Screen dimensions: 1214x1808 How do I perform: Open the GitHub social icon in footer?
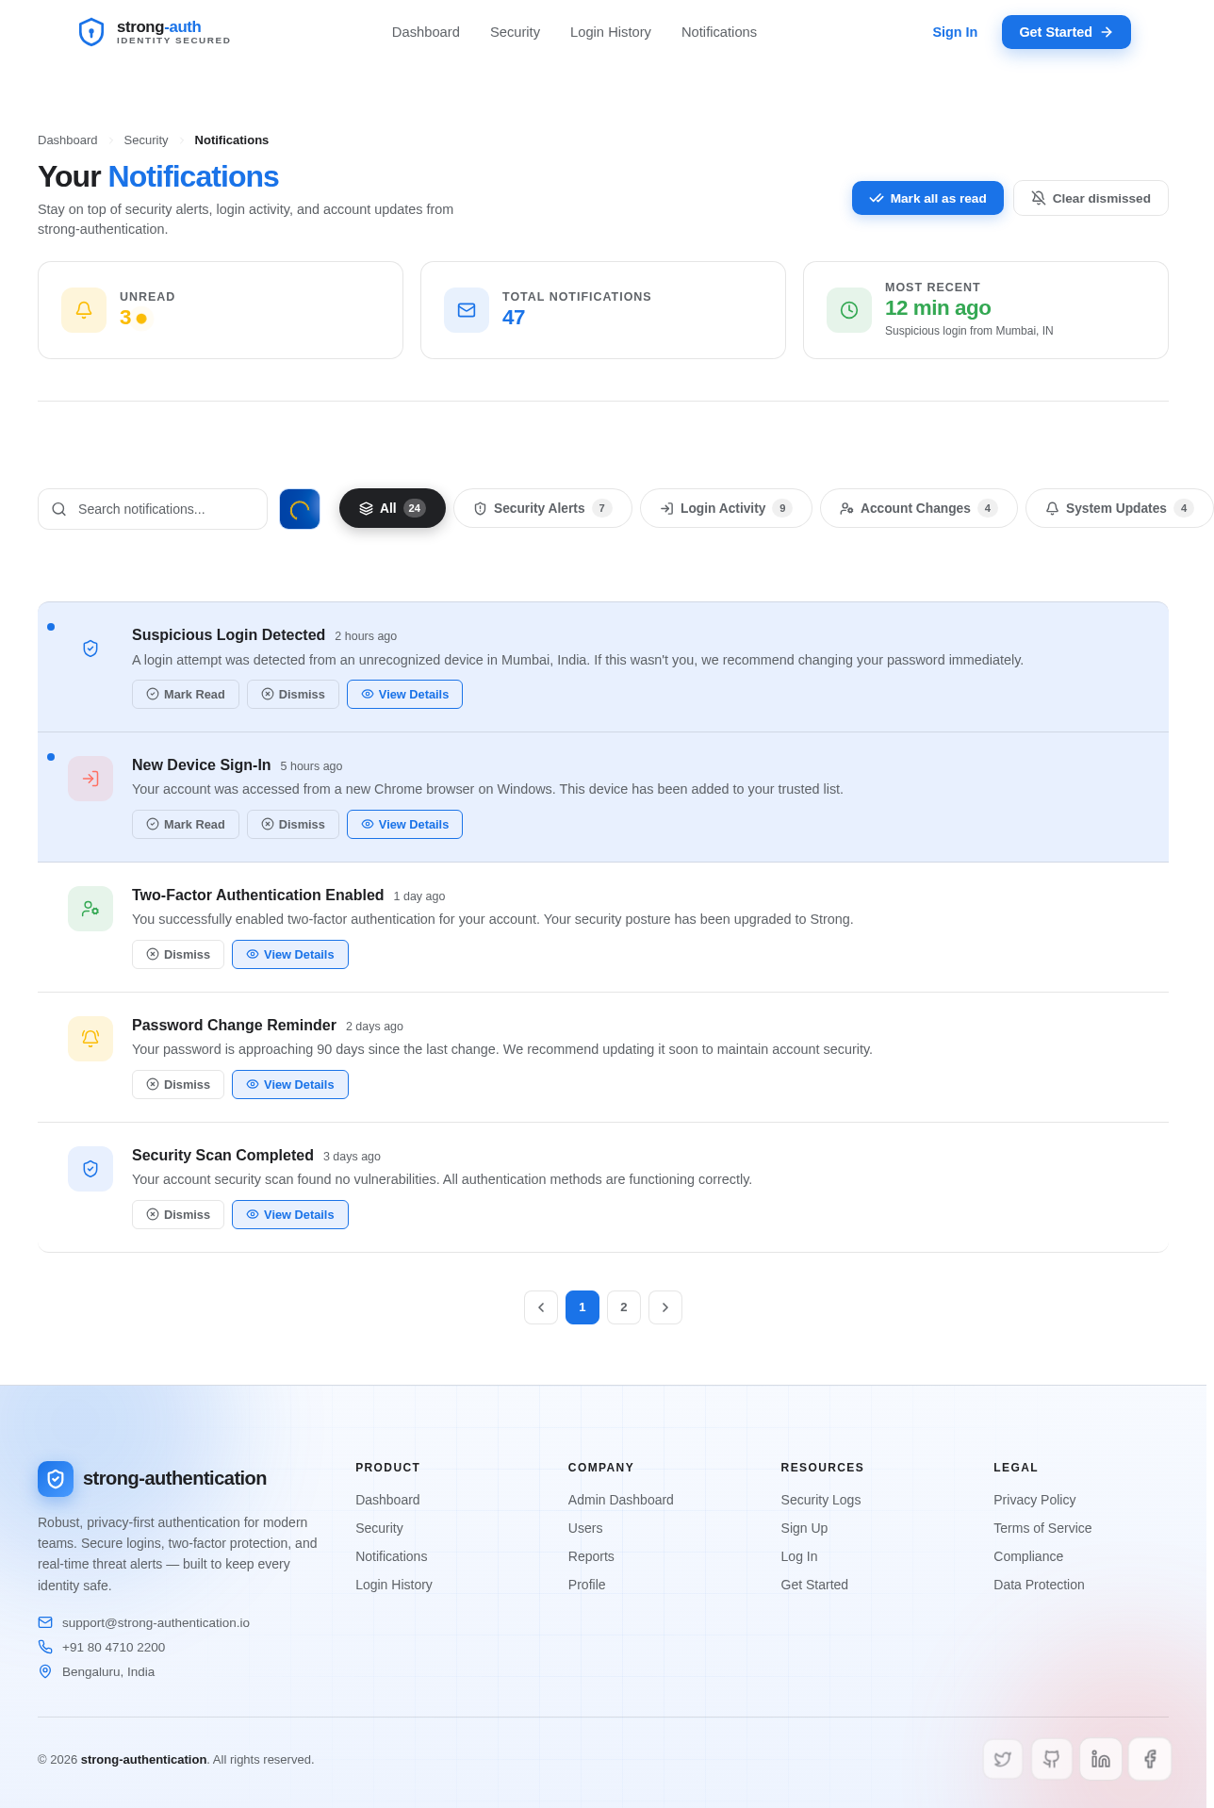click(1052, 1759)
